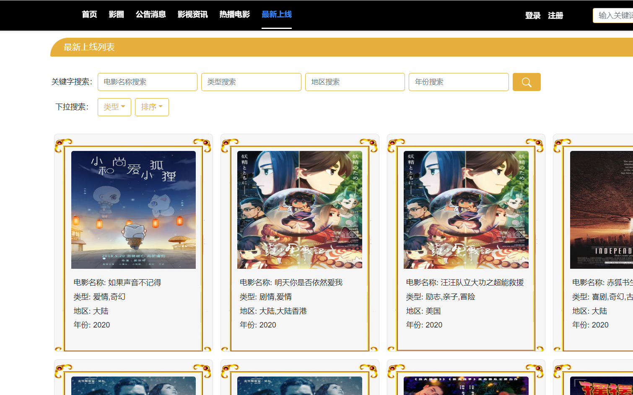
Task: Switch to 热播电影 in the menu
Action: click(x=235, y=14)
